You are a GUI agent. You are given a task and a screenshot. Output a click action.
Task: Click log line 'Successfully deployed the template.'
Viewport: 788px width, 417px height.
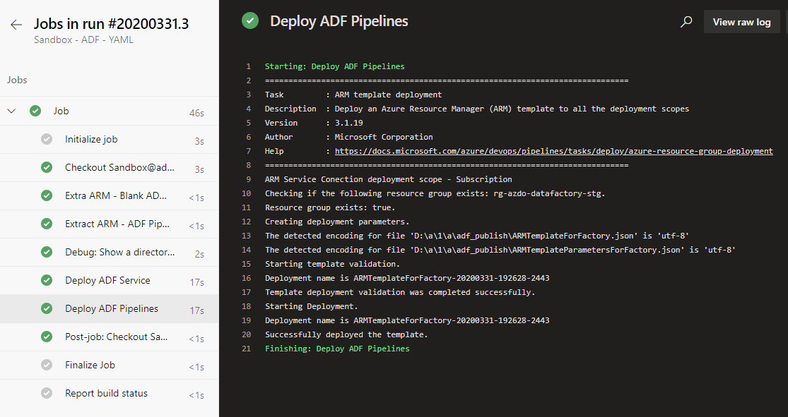pyautogui.click(x=346, y=334)
